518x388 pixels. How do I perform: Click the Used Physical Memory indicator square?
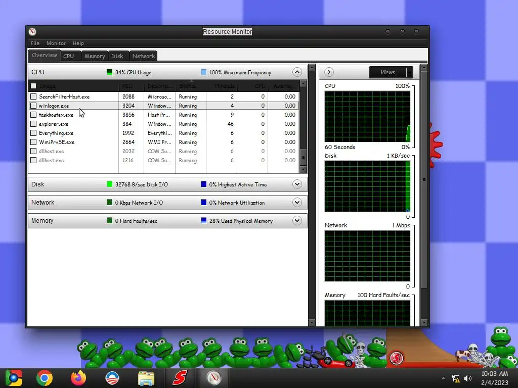pyautogui.click(x=203, y=220)
